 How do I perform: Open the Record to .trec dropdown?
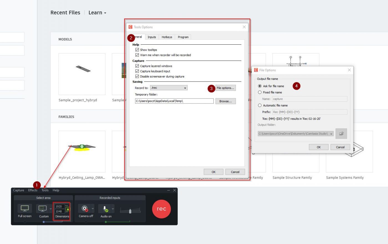[169, 88]
